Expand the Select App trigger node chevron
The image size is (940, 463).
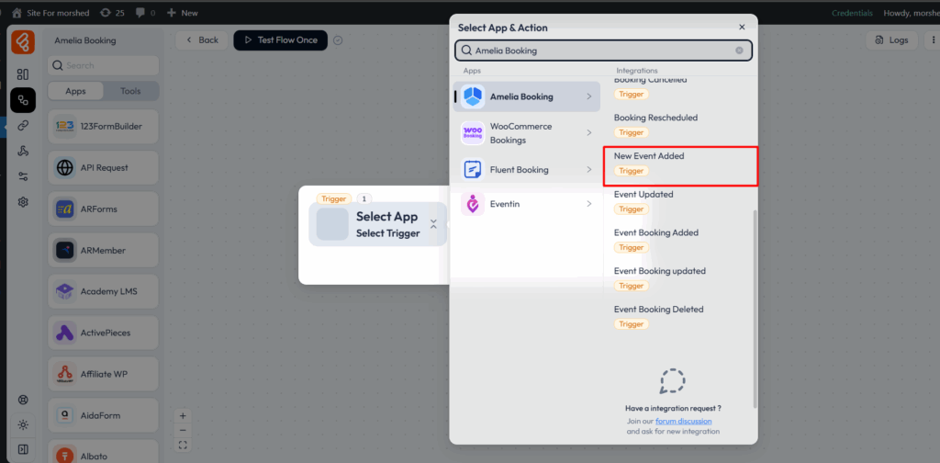click(433, 224)
